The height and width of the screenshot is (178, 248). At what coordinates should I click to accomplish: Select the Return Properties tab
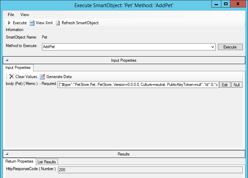point(19,161)
